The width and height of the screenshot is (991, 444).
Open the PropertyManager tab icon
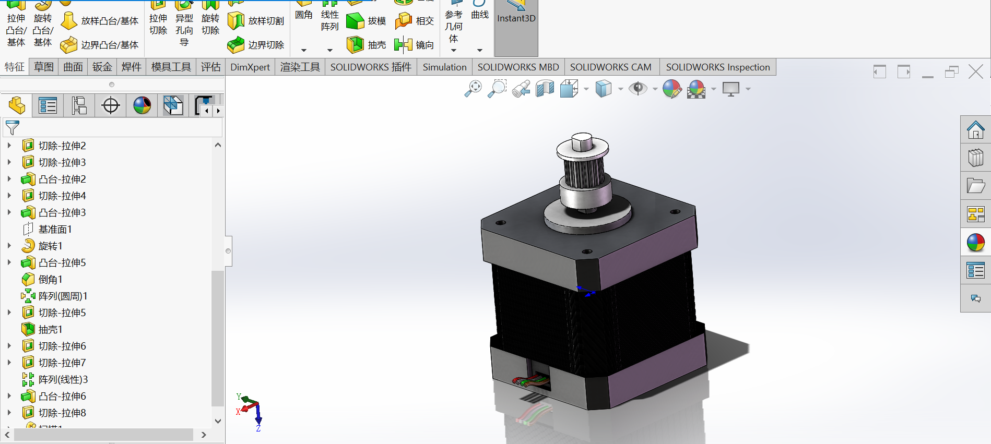(x=48, y=105)
